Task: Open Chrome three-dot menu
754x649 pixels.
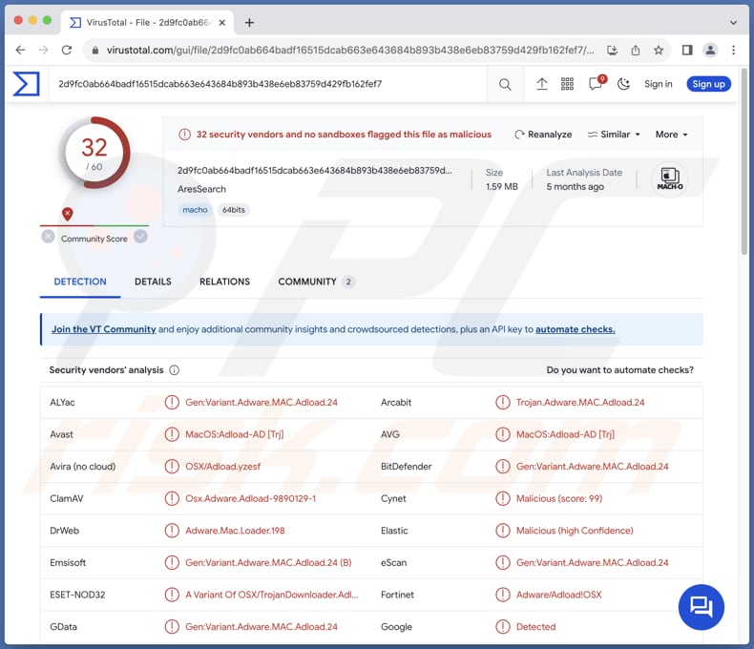Action: coord(733,50)
